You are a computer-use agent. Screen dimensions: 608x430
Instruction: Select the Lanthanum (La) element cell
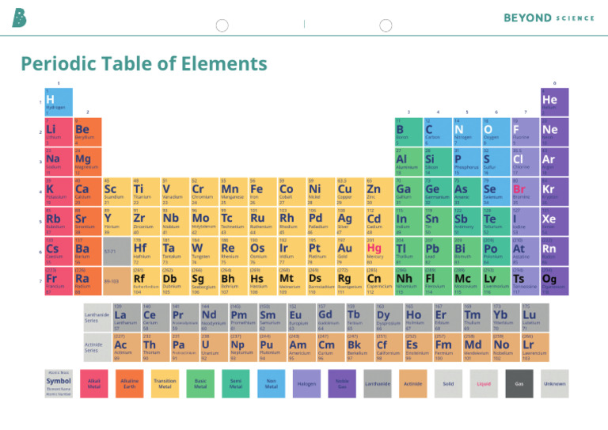point(127,318)
